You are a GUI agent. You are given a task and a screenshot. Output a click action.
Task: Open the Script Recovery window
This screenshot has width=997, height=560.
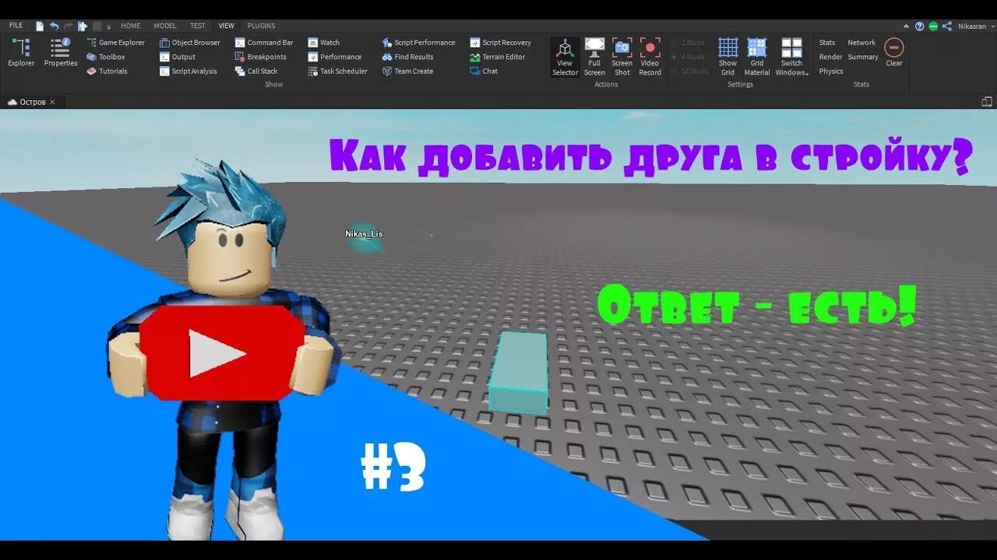pos(501,43)
